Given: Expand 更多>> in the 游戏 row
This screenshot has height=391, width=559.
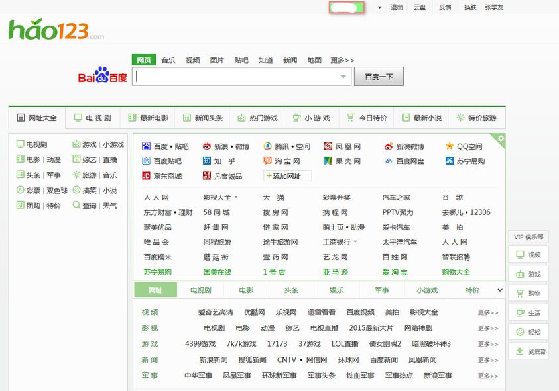Looking at the screenshot, I should pos(488,344).
